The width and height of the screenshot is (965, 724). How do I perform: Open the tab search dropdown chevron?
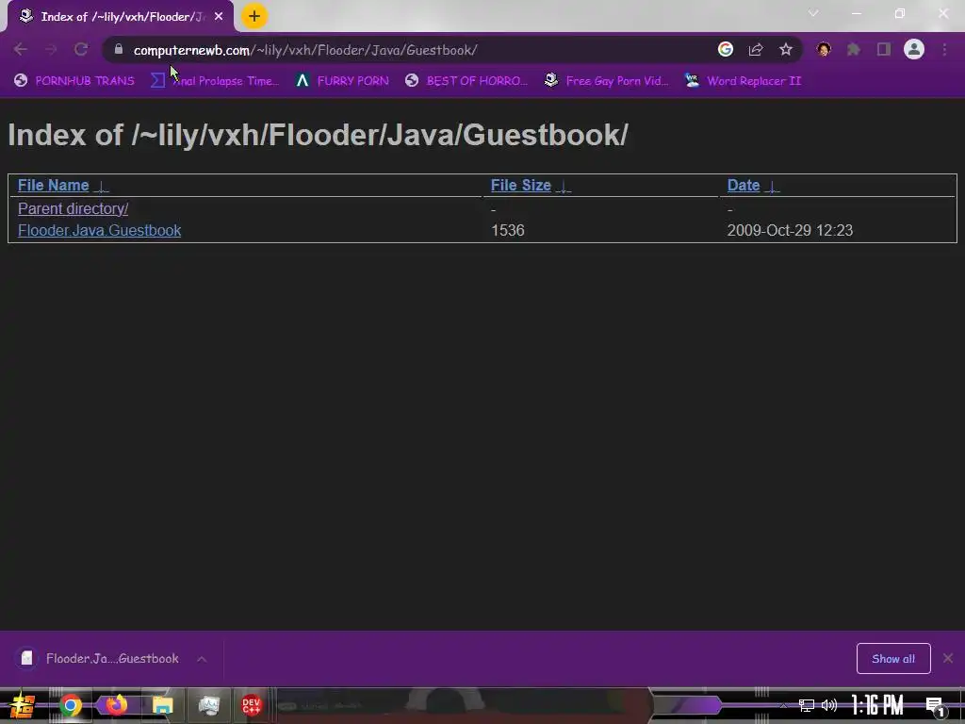(x=813, y=13)
